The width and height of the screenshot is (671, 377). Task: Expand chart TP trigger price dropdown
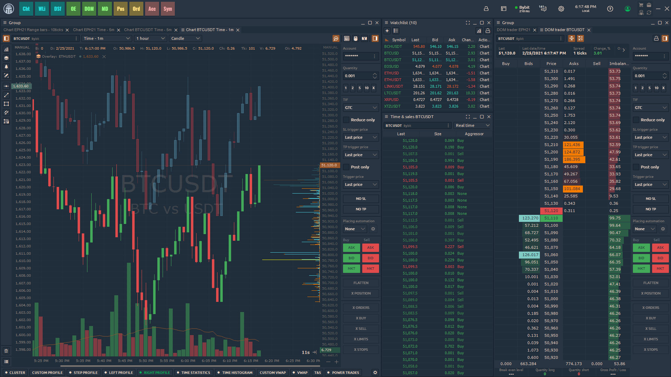point(361,155)
